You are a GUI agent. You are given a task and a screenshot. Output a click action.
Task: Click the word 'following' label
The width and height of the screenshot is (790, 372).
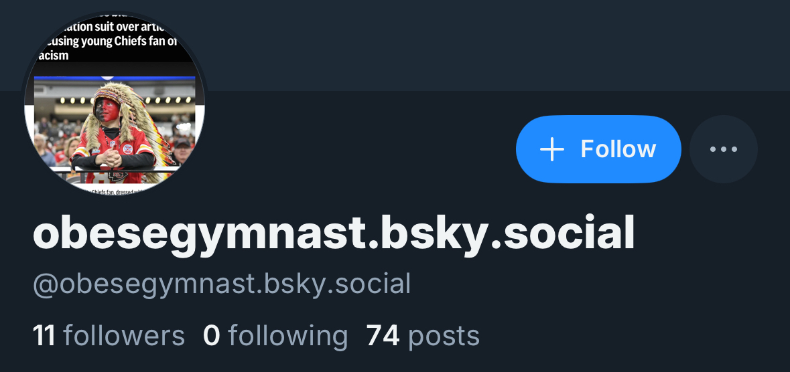pyautogui.click(x=287, y=336)
